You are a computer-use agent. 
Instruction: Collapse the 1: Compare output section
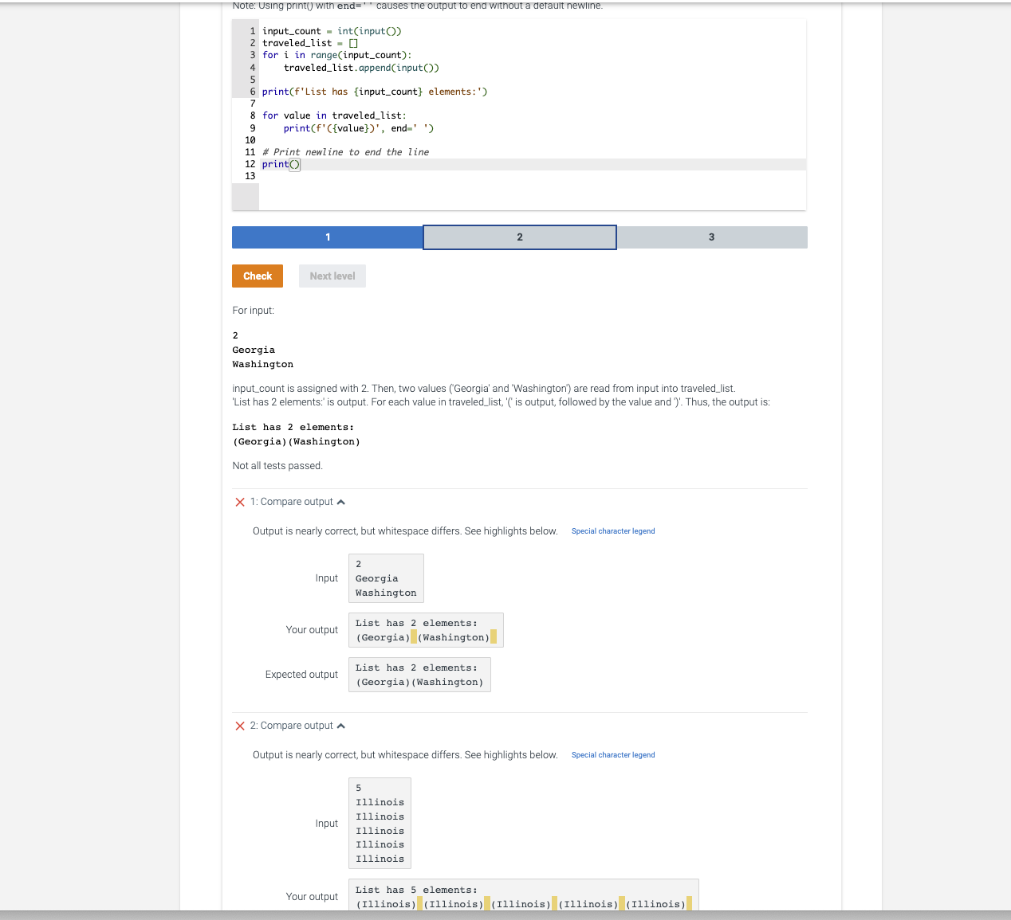[x=341, y=502]
